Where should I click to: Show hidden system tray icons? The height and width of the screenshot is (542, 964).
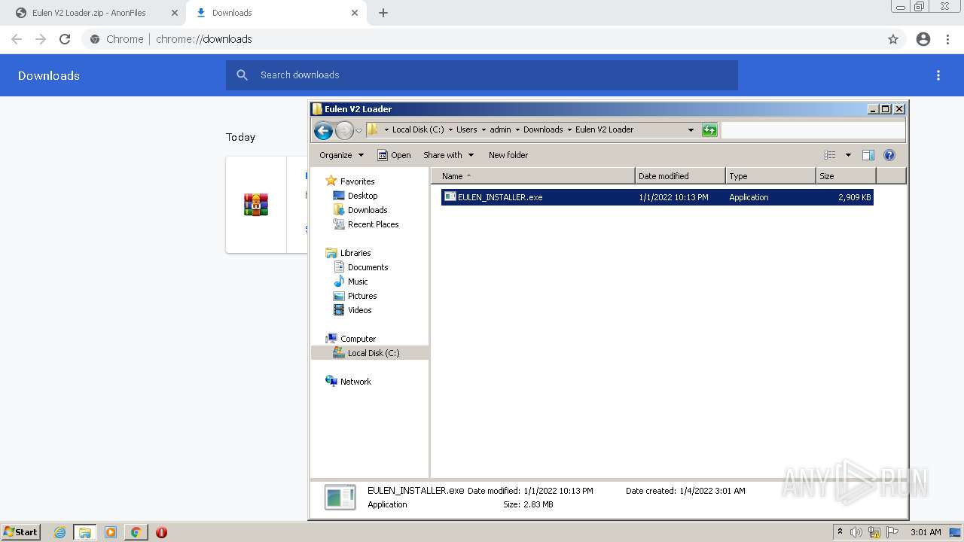pyautogui.click(x=840, y=532)
